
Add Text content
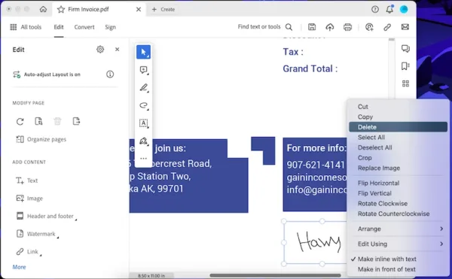pyautogui.click(x=27, y=180)
